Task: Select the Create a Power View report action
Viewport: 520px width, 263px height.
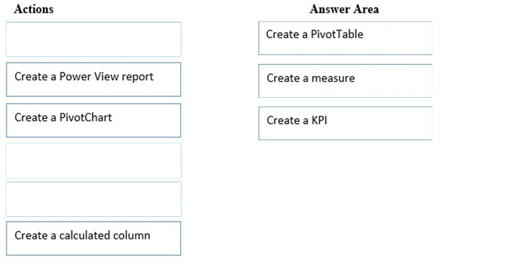Action: (x=93, y=80)
